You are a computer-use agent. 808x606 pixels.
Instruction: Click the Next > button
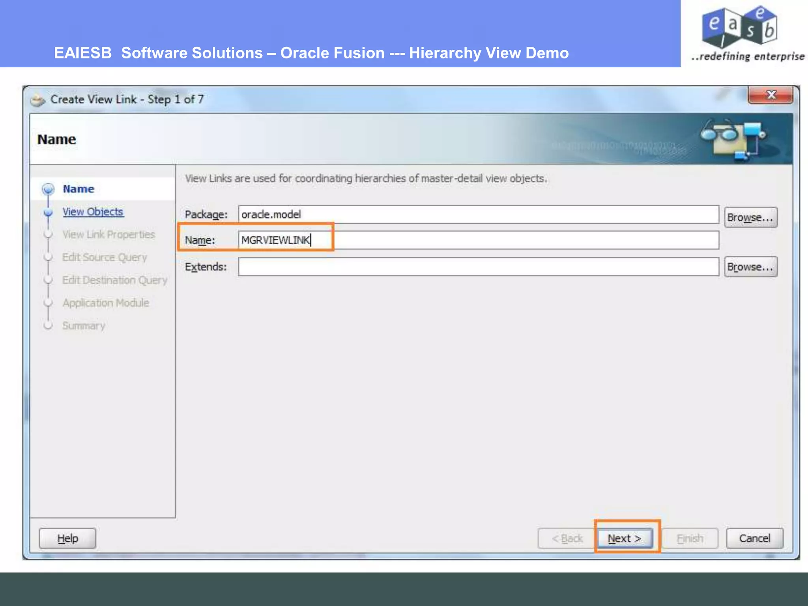(x=625, y=538)
